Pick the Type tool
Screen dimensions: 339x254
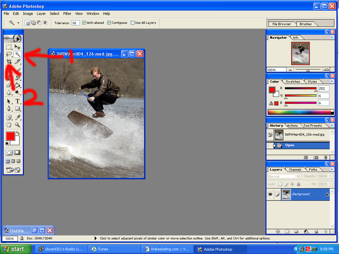18,101
